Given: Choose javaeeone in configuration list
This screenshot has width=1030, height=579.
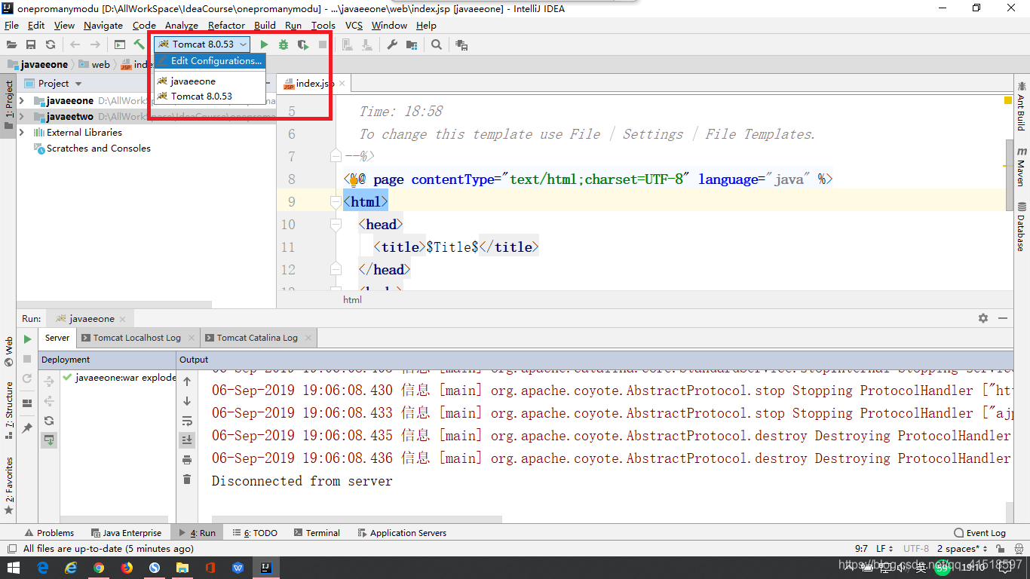Looking at the screenshot, I should pyautogui.click(x=210, y=81).
